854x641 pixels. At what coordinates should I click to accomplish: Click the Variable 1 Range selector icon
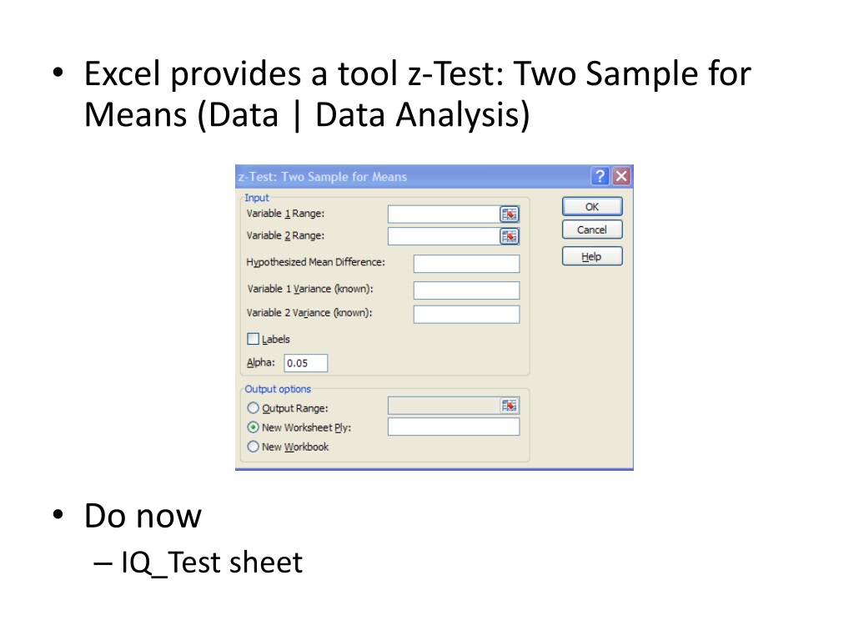(510, 215)
